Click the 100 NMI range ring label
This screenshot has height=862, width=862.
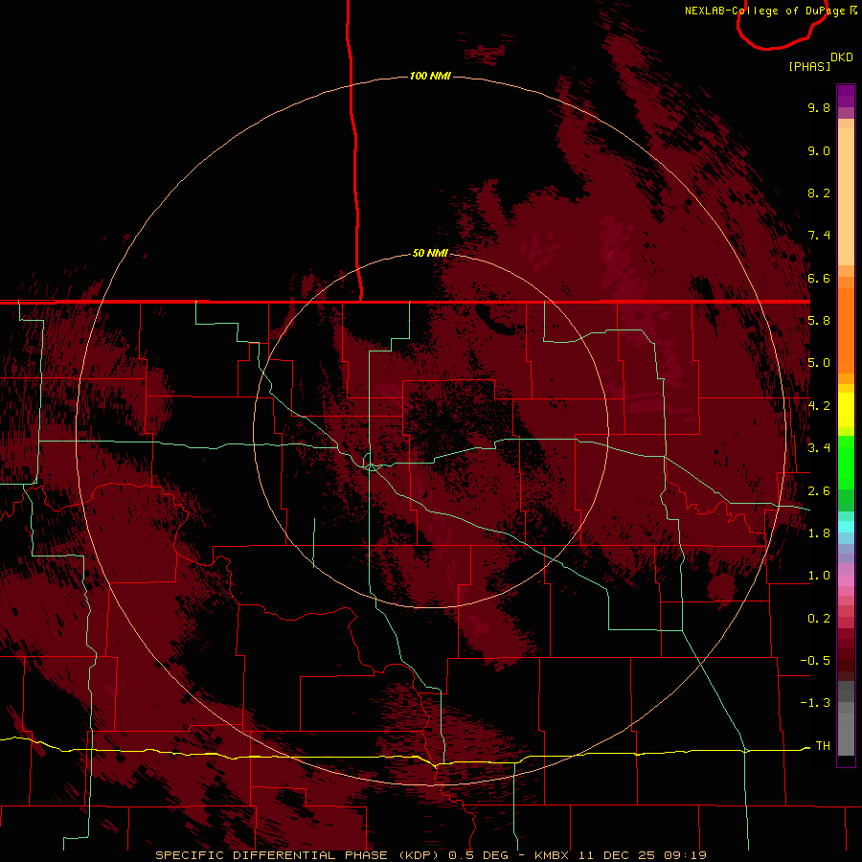(x=430, y=76)
